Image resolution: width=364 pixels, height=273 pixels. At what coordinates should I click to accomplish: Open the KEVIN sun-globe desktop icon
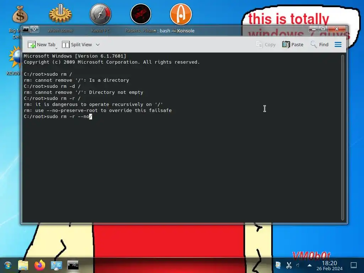15,57
